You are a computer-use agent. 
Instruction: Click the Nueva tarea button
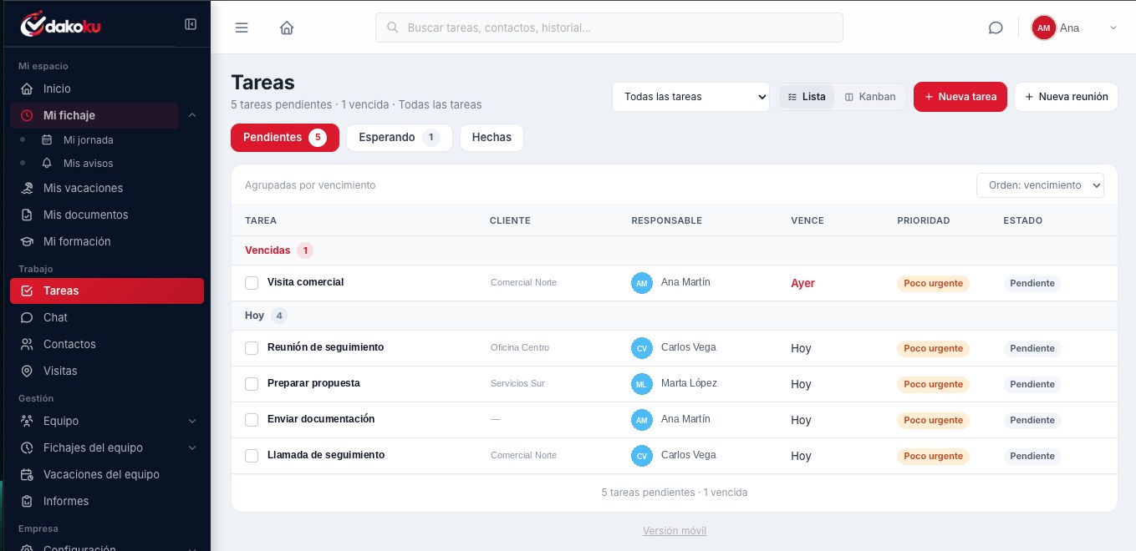pos(960,97)
